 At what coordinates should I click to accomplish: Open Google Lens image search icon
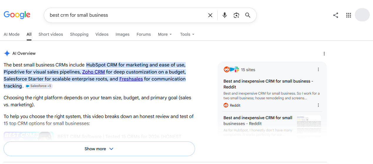pos(236,15)
